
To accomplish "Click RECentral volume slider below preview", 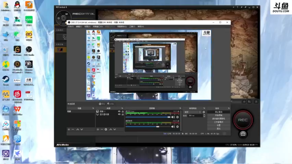I will pyautogui.click(x=236, y=102).
